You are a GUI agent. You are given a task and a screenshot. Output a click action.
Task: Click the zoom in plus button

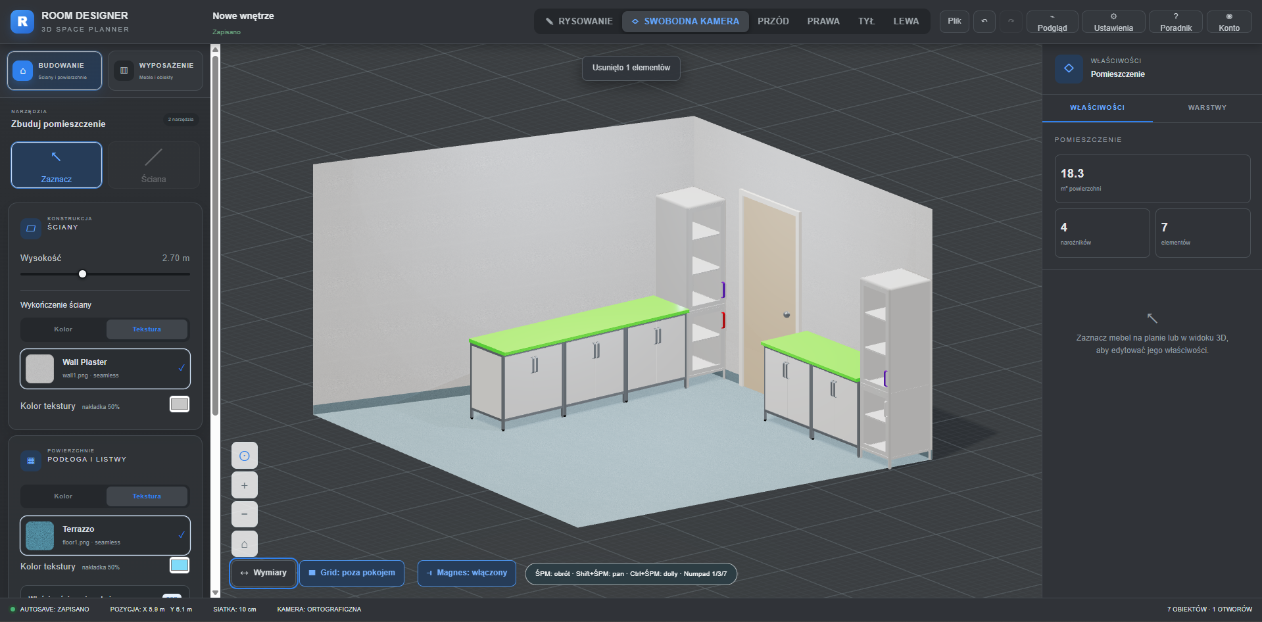pos(245,485)
